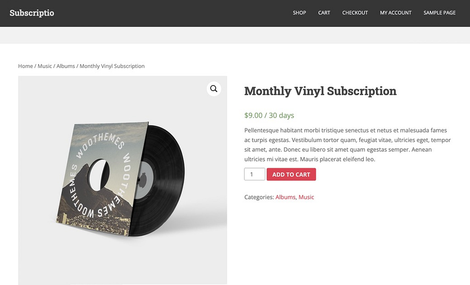The width and height of the screenshot is (470, 285).
Task: Click the Monthly Vinyl Subscription breadcrumb text
Action: pos(112,66)
